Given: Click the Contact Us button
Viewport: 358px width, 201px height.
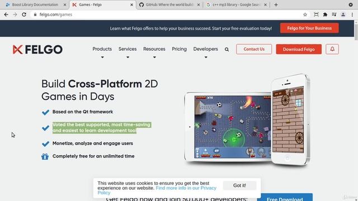Looking at the screenshot, I should pos(254,49).
